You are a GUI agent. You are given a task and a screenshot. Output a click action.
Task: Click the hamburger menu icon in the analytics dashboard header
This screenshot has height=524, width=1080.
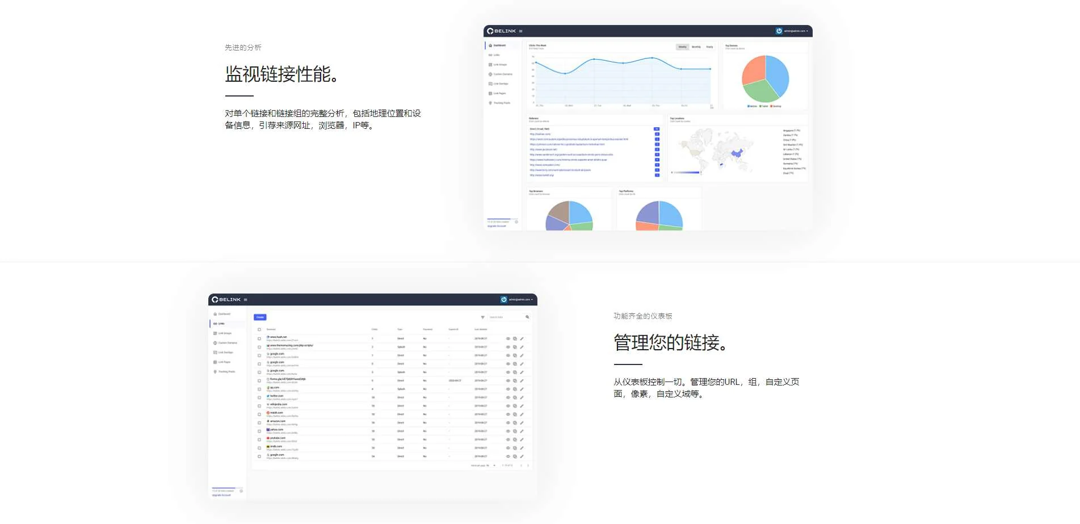[x=520, y=31]
